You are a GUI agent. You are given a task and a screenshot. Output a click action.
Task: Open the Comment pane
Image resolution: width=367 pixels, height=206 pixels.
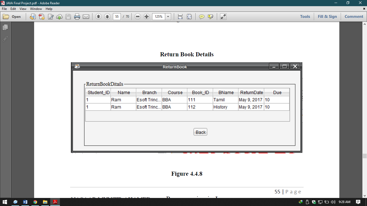(x=354, y=17)
